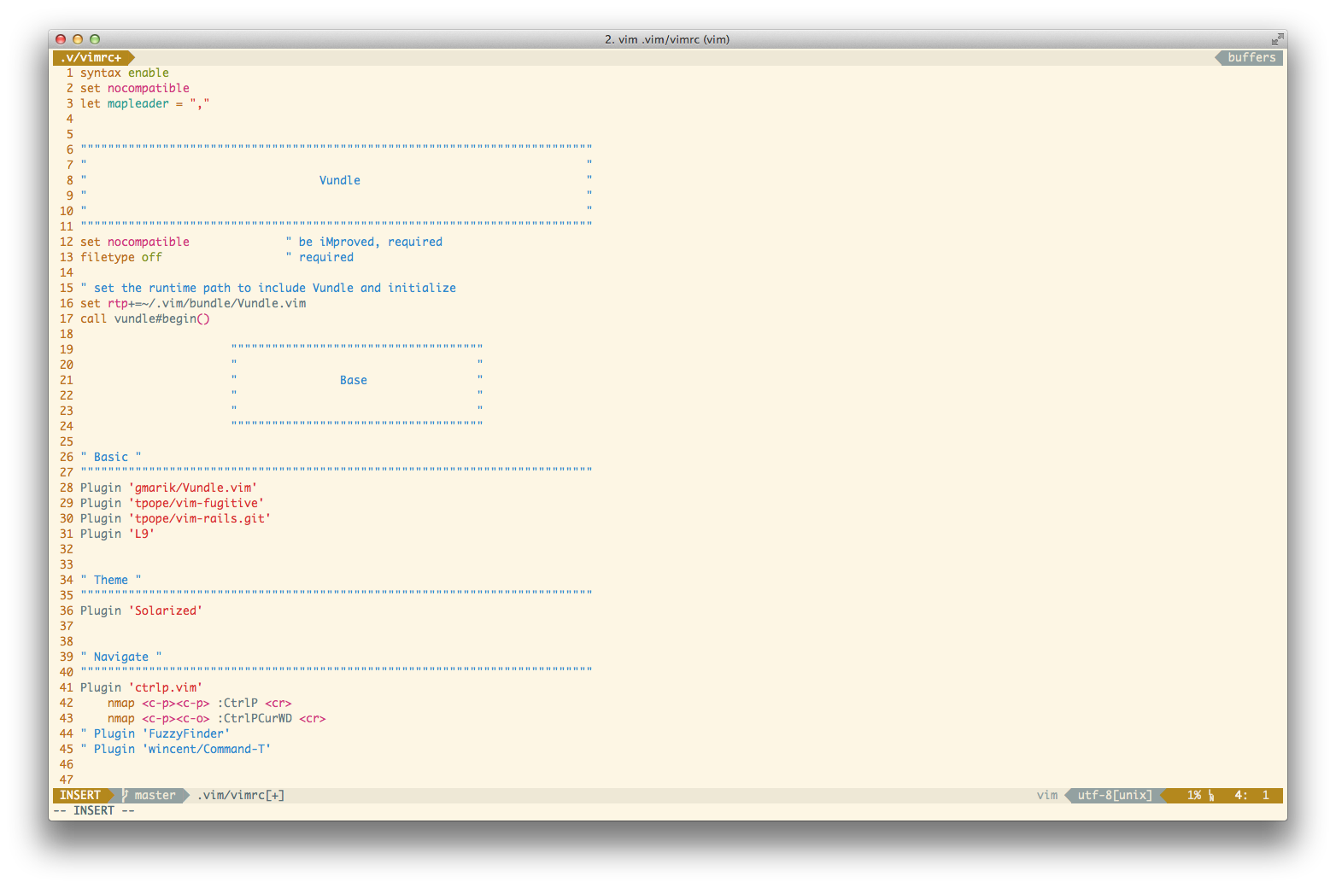Click line number 4 in the gutter
Viewport: 1336px width, 888px height.
pos(70,119)
